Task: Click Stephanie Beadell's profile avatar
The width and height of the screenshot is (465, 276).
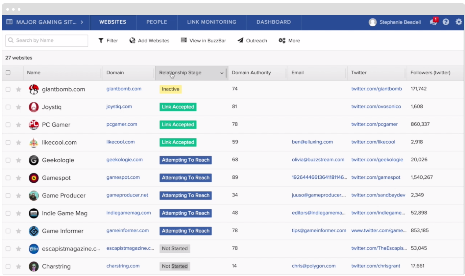Action: pyautogui.click(x=373, y=22)
